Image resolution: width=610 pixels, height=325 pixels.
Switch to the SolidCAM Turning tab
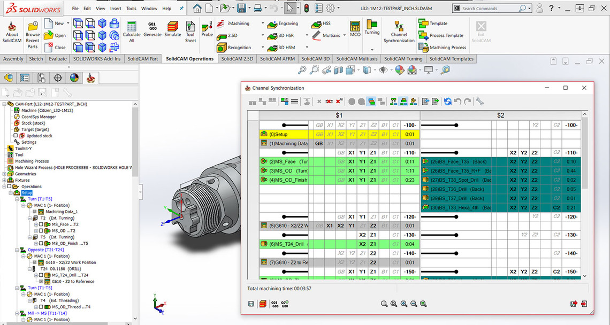pos(403,59)
